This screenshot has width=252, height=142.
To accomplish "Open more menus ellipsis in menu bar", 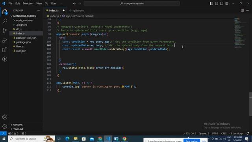I will [x=61, y=4].
